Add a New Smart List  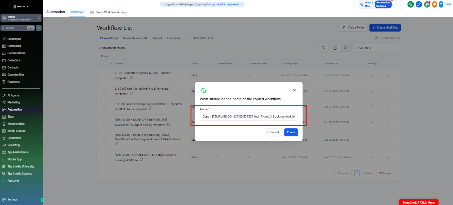coord(200,38)
